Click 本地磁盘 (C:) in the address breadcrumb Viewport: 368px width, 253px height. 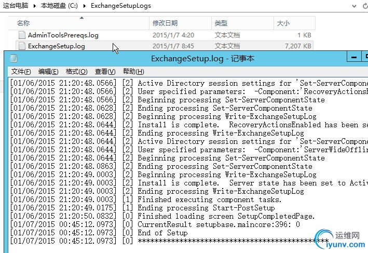tap(59, 5)
